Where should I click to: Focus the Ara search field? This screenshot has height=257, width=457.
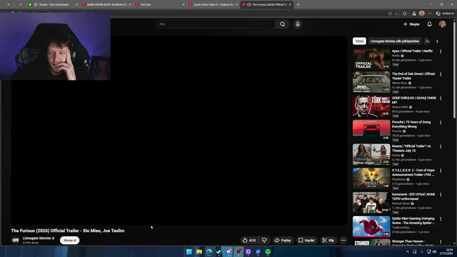coord(216,24)
